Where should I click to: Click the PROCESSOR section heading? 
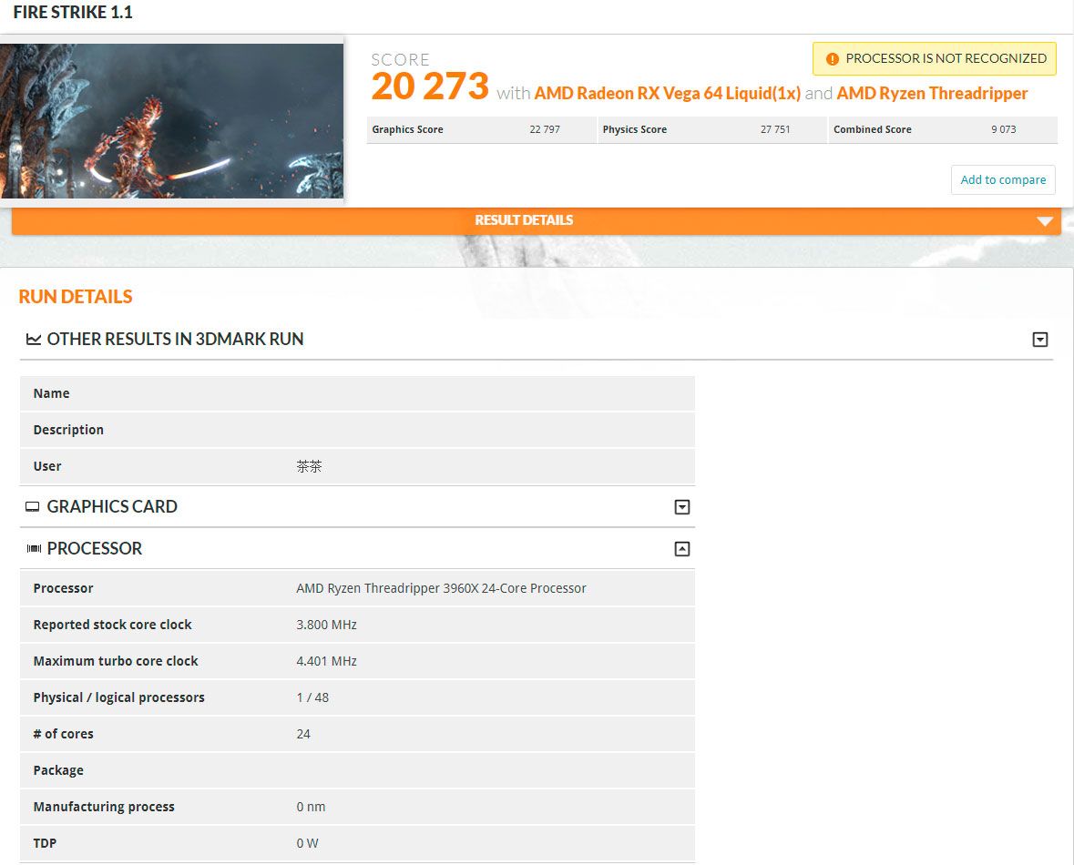(x=95, y=548)
